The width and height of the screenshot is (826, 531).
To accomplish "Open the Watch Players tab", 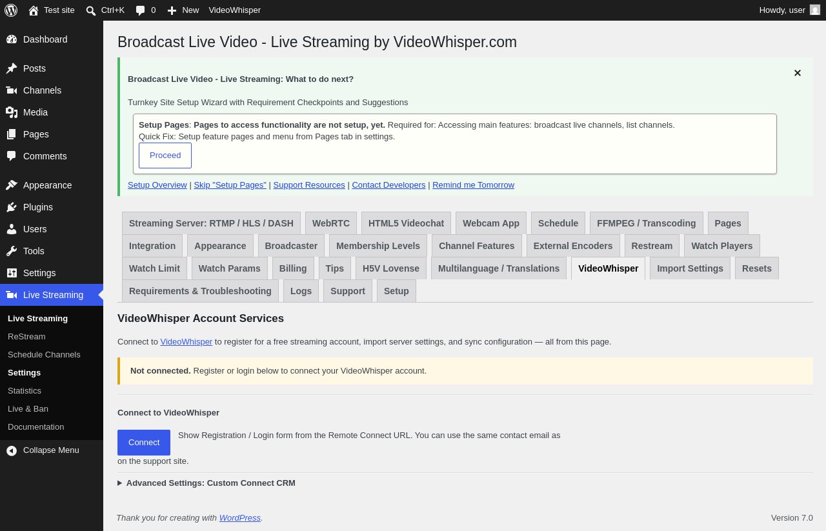I will click(x=722, y=246).
